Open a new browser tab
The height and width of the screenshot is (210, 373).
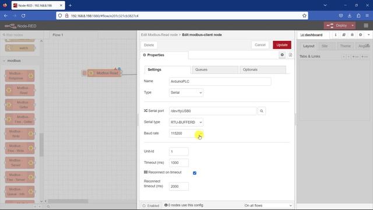point(70,5)
